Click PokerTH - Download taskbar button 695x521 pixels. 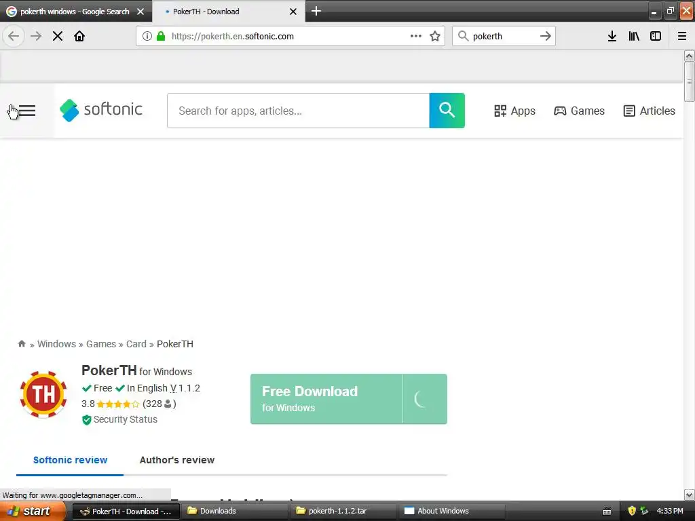click(126, 512)
